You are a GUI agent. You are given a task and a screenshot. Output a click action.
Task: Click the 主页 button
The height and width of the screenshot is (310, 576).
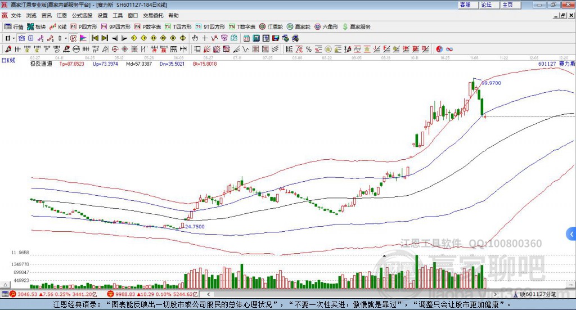[x=510, y=5]
